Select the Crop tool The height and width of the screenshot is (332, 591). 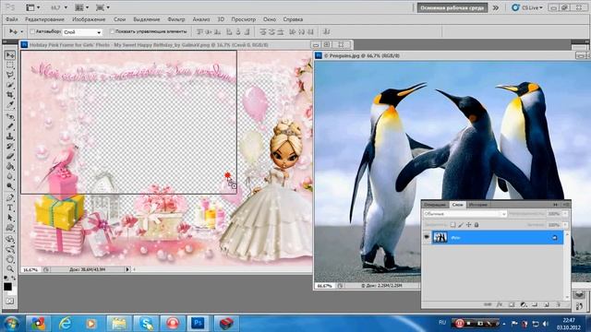coord(10,95)
